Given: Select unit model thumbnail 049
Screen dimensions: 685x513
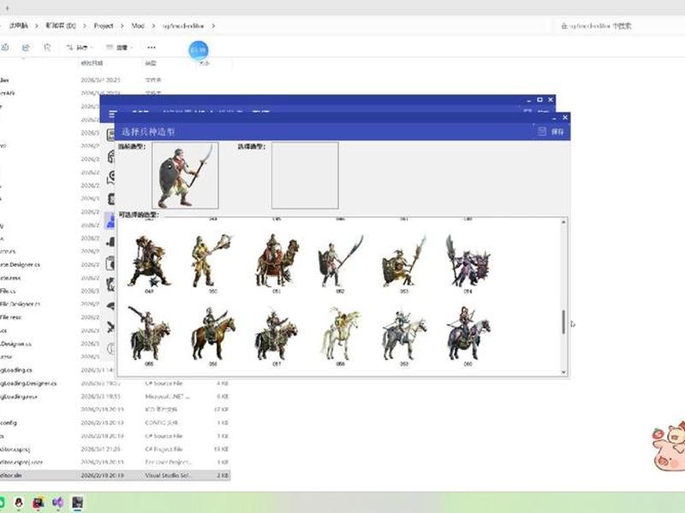Looking at the screenshot, I should (149, 261).
